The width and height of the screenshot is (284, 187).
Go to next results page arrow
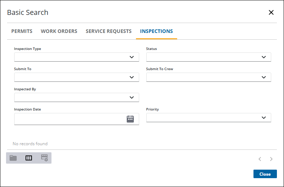click(271, 159)
